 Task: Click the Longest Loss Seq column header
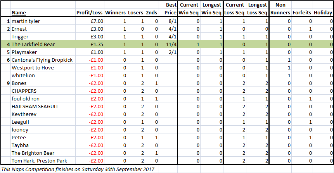click(257, 9)
